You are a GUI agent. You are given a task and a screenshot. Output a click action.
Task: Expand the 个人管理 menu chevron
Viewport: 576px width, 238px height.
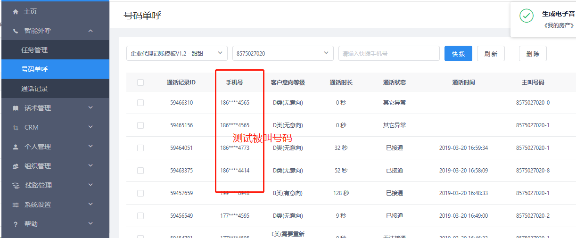(x=91, y=147)
